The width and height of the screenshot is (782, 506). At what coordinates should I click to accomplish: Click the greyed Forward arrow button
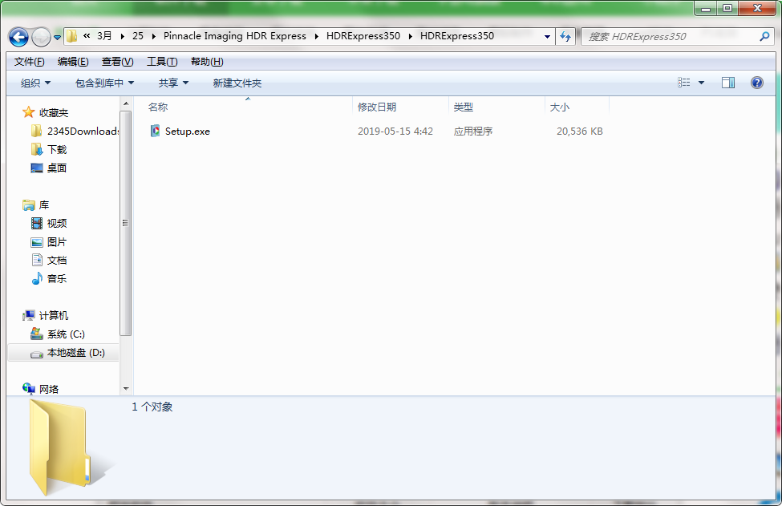point(41,37)
